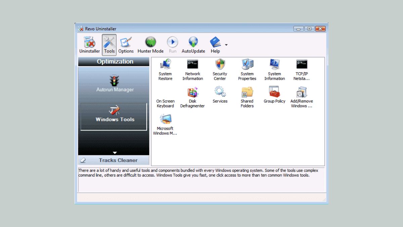Screen dimensions: 403x227
Task: Launch the TCP/IP Netstat tool
Action: click(x=302, y=70)
